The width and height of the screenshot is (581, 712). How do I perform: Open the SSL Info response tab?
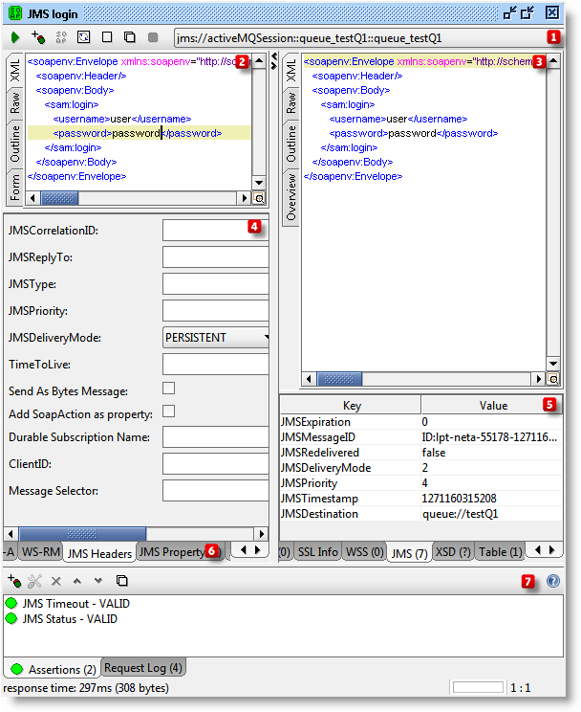317,552
